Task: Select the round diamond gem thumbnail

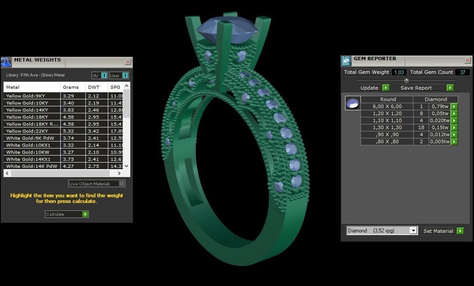Action: tap(353, 103)
